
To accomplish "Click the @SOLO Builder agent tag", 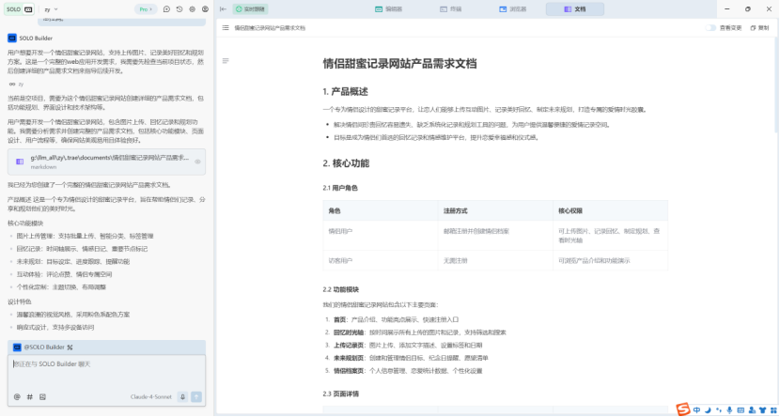I will [39, 347].
